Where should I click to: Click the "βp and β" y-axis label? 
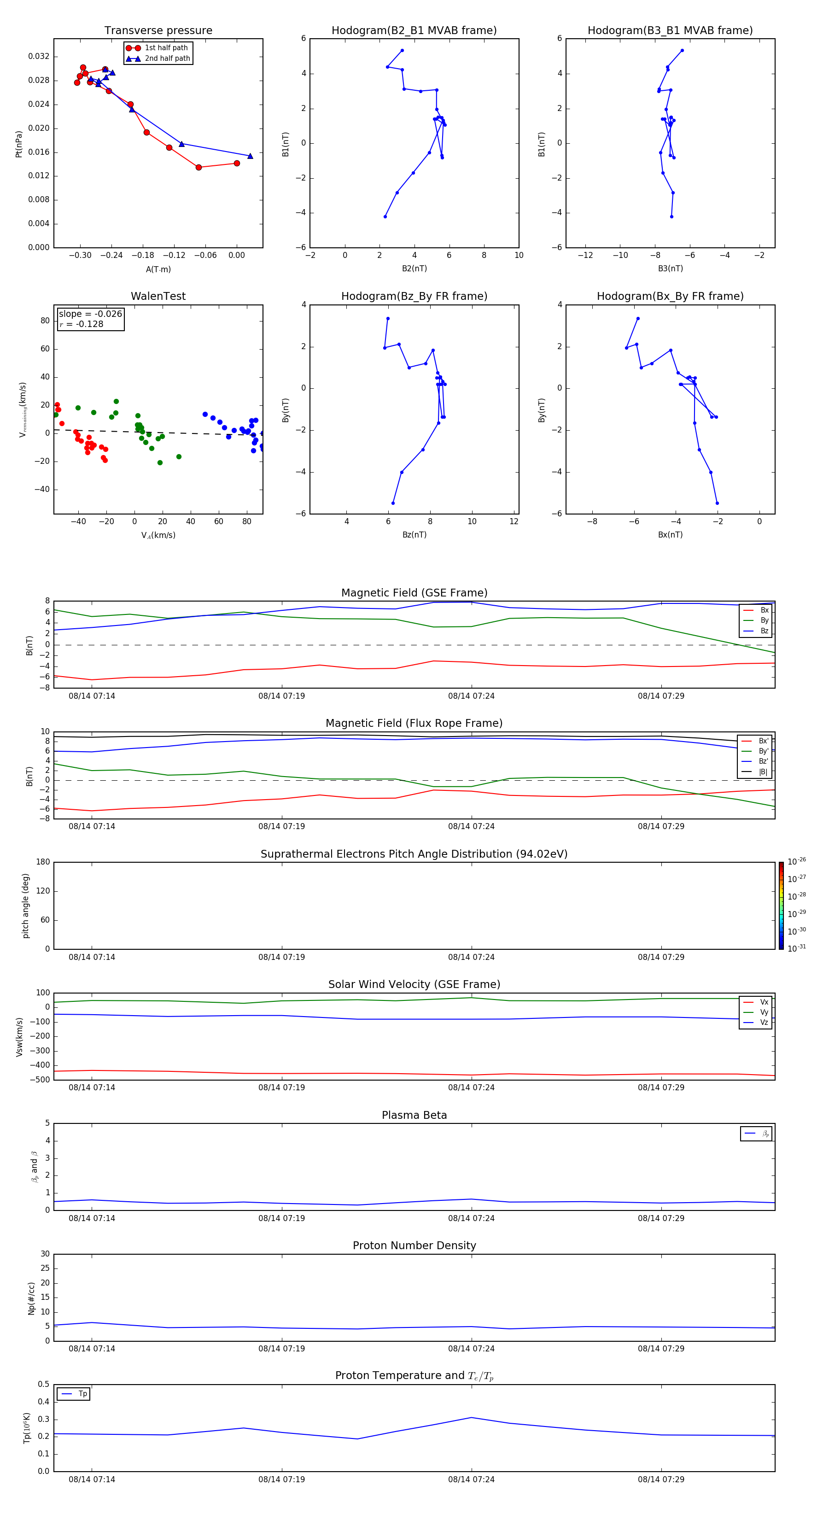[34, 1167]
